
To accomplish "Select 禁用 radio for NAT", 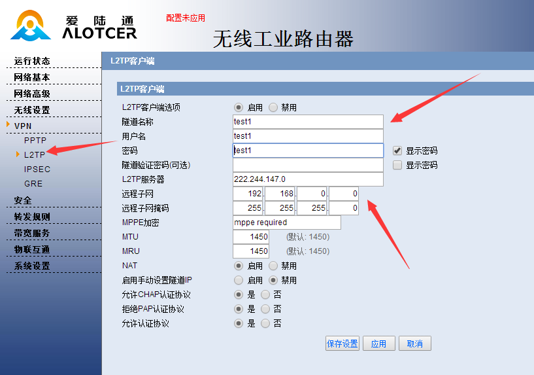I will 273,266.
